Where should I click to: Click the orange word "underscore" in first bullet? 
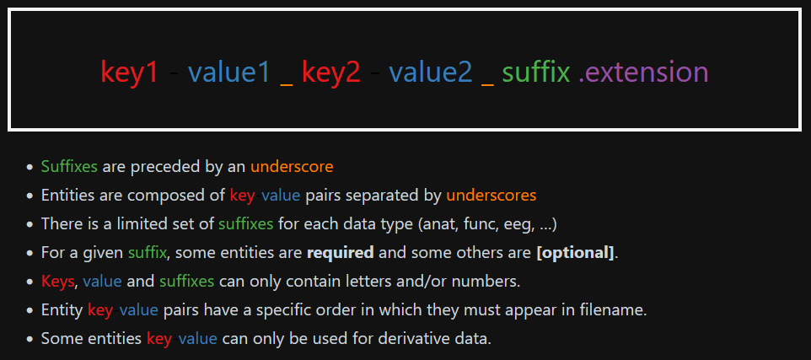[292, 167]
